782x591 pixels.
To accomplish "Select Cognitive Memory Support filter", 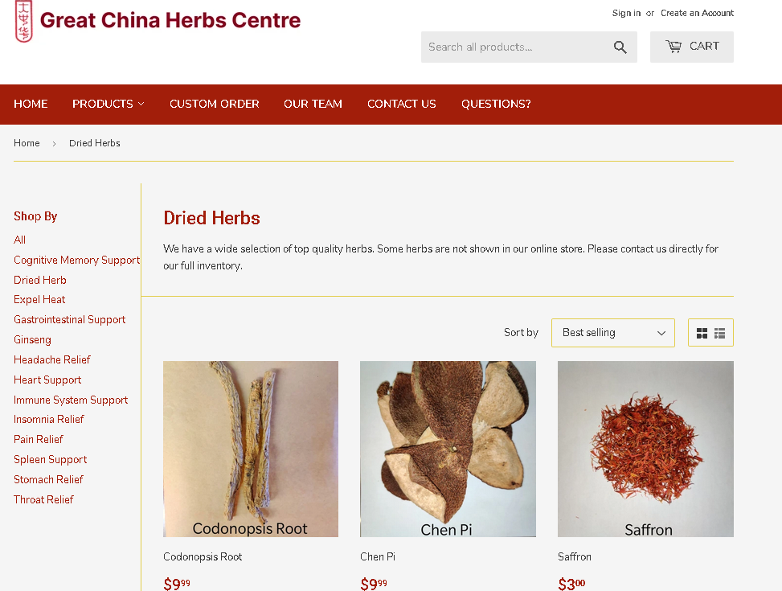I will point(77,260).
